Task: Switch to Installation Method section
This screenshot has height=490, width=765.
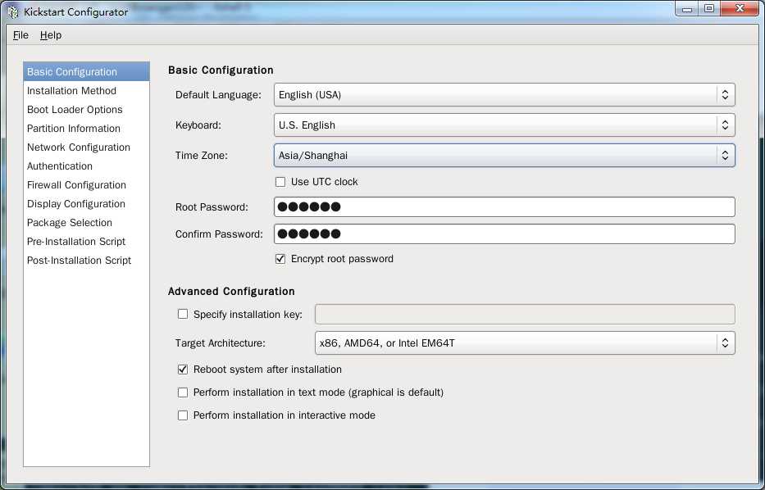Action: coord(86,91)
